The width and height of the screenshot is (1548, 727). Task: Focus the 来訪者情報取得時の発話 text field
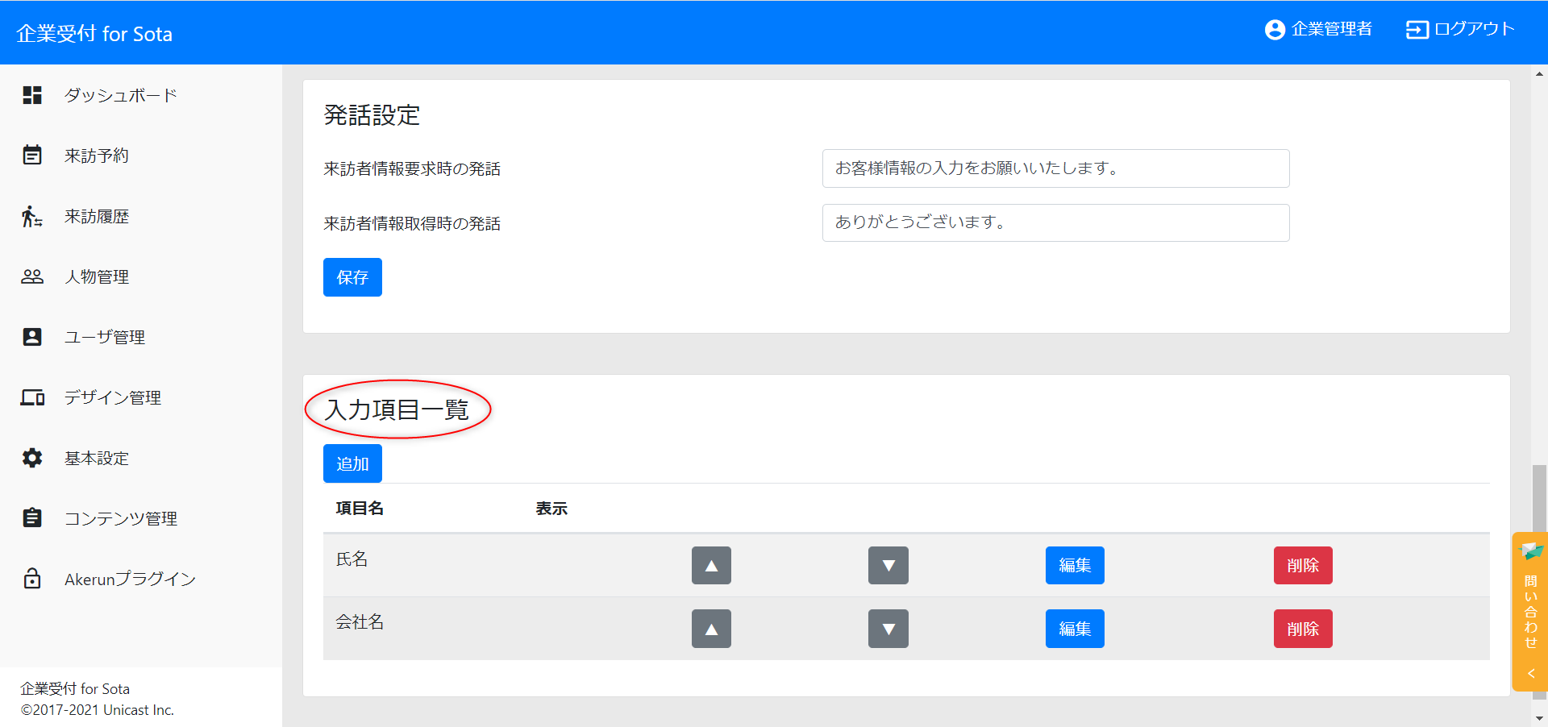coord(1055,222)
